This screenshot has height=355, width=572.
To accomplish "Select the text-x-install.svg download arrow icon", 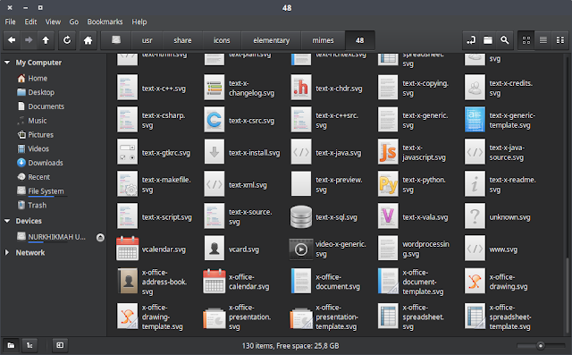I will (214, 152).
